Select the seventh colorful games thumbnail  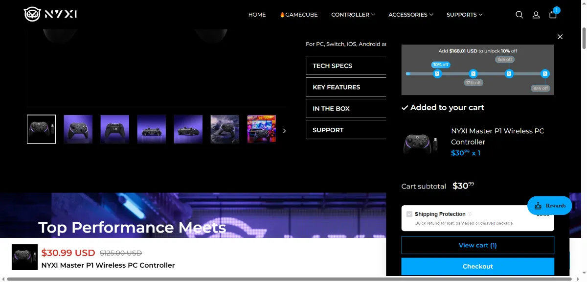point(262,129)
